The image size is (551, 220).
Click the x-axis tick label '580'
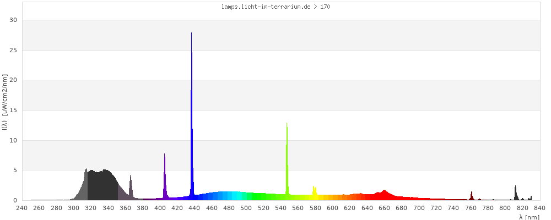click(315, 208)
